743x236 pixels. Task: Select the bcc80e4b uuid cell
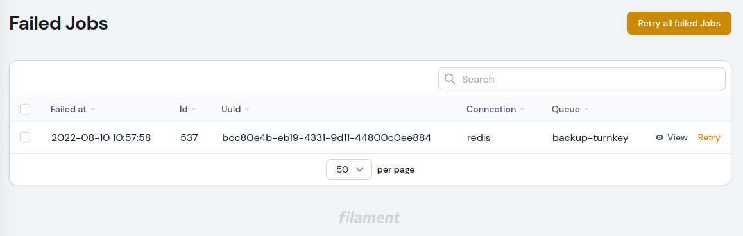[x=327, y=138]
